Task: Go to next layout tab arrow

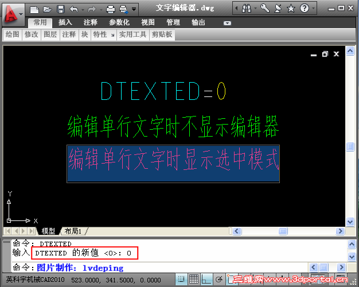Action: [23, 231]
